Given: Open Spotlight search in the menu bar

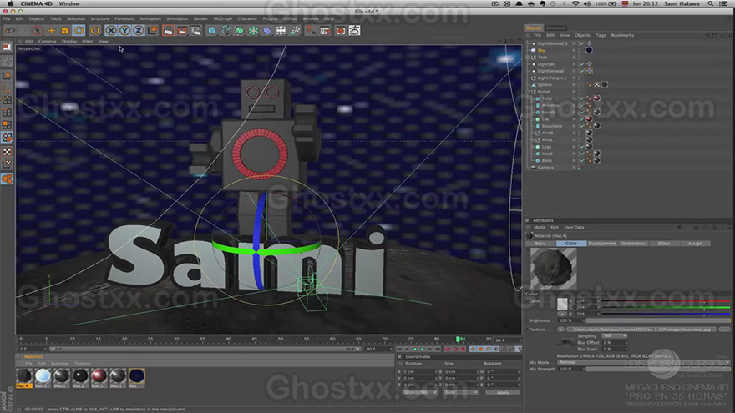Looking at the screenshot, I should coord(711,3).
